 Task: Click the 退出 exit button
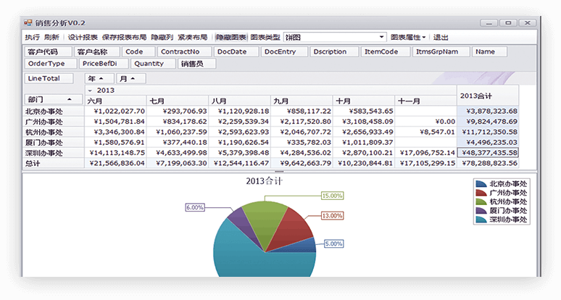(441, 37)
